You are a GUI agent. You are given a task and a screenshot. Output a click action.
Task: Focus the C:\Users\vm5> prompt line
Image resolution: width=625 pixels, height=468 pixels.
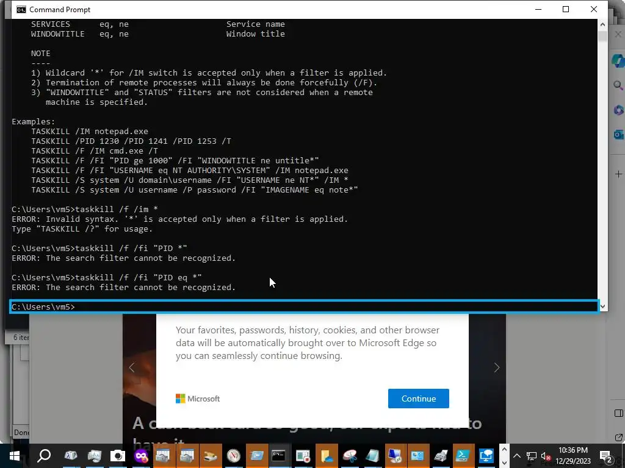click(304, 307)
